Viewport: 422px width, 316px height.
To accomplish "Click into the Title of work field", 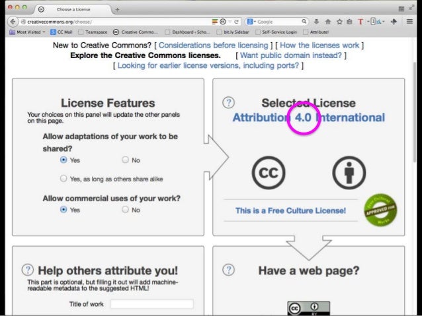I will [x=151, y=304].
